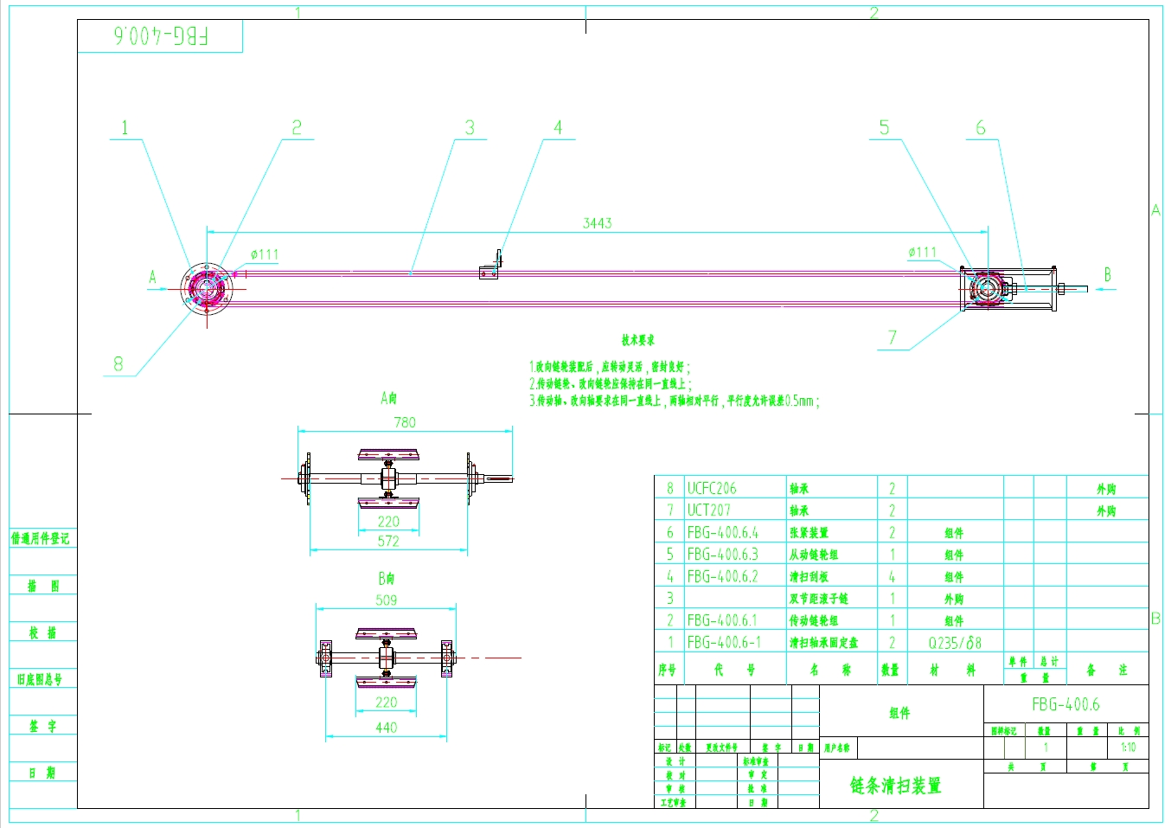Select part code FBG-400.6.1
Image resolution: width=1171 pixels, height=828 pixels.
(721, 620)
